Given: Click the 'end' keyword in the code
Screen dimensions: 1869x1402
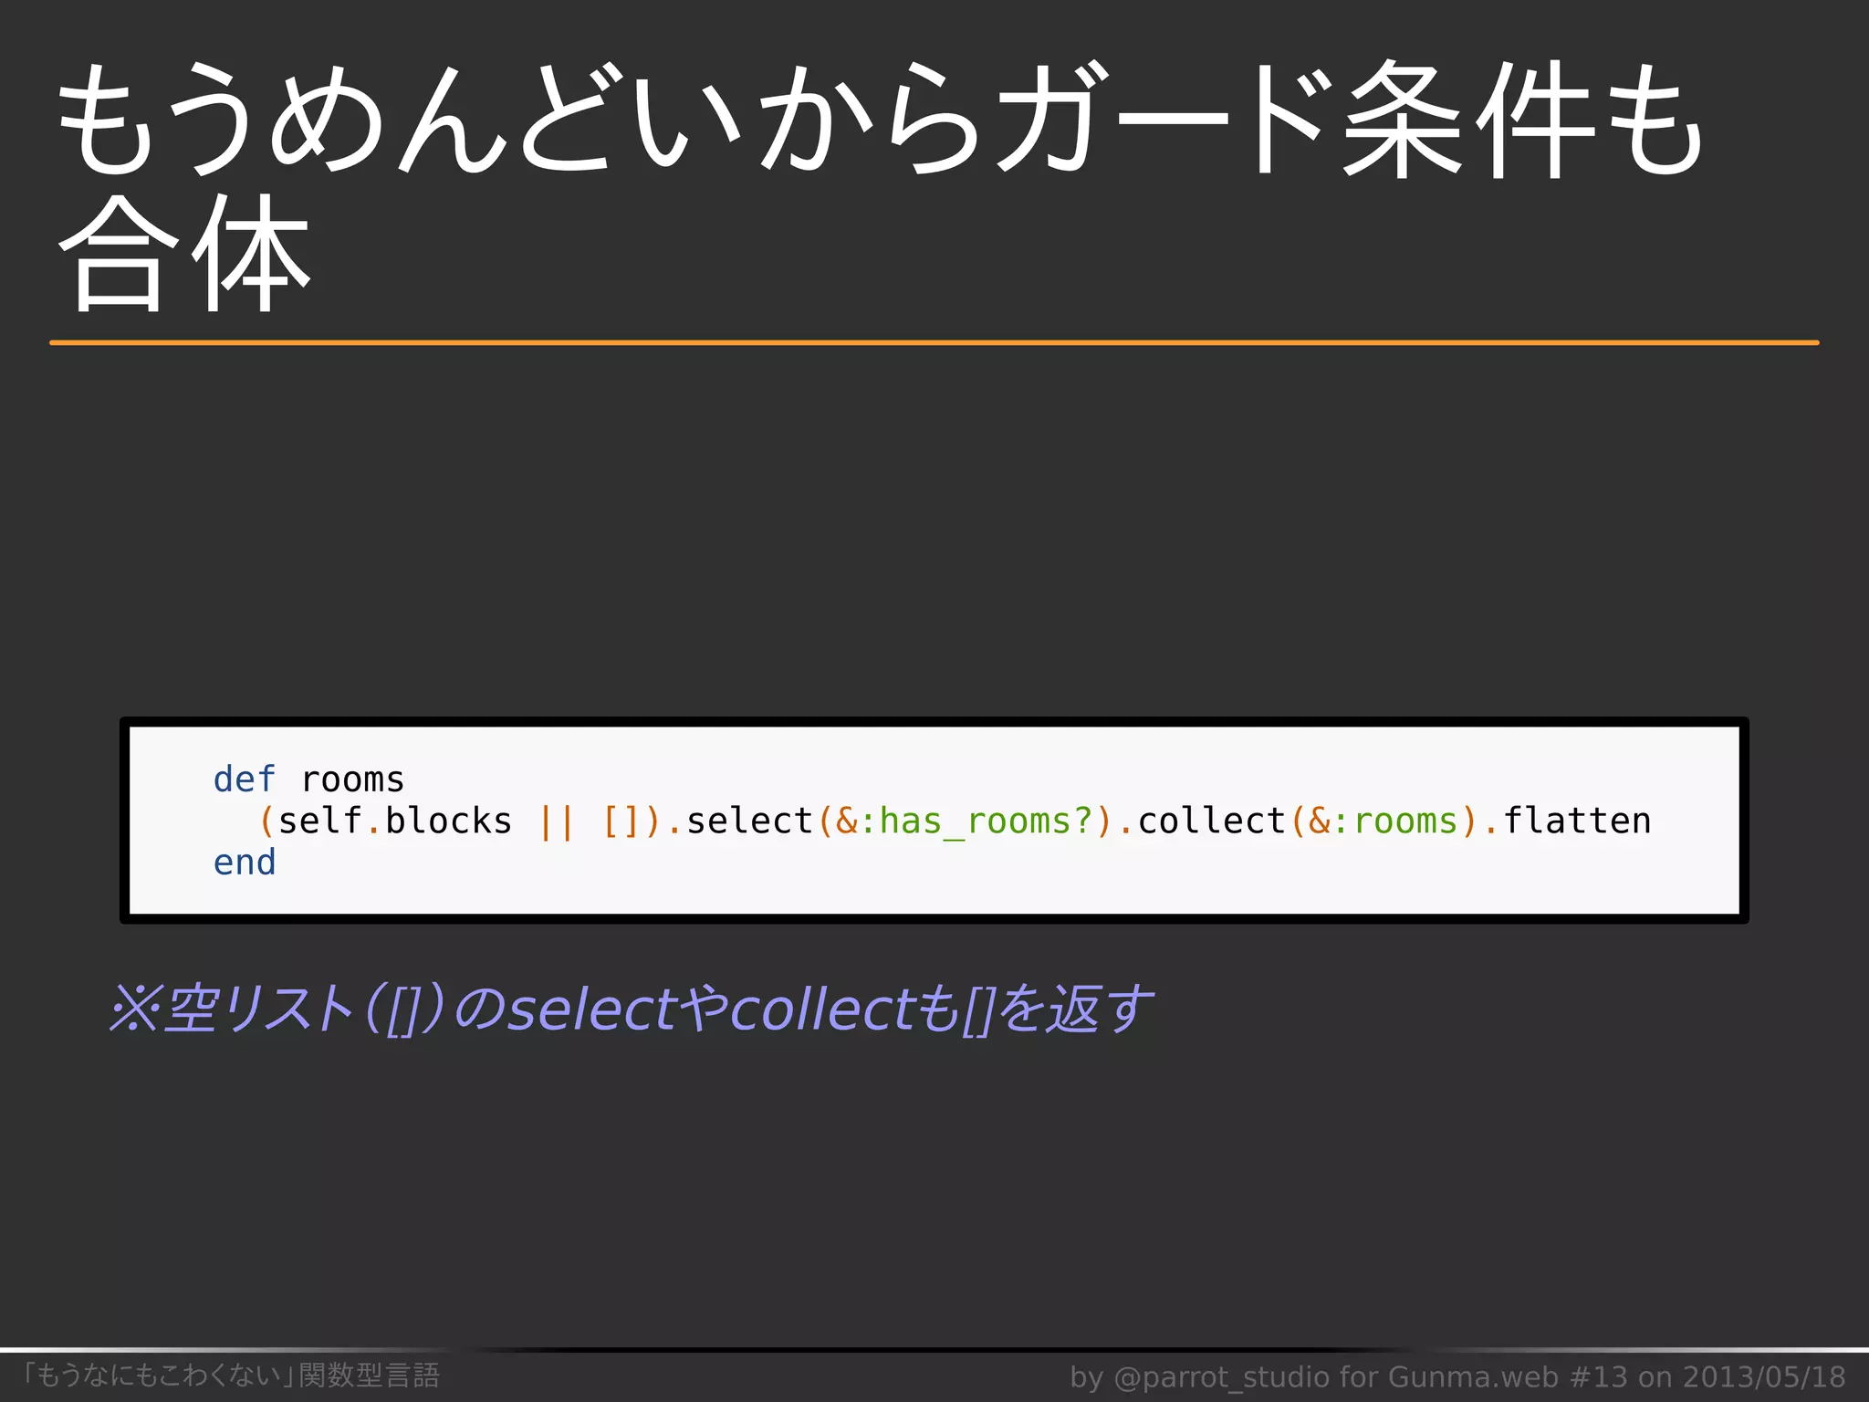Looking at the screenshot, I should point(245,862).
